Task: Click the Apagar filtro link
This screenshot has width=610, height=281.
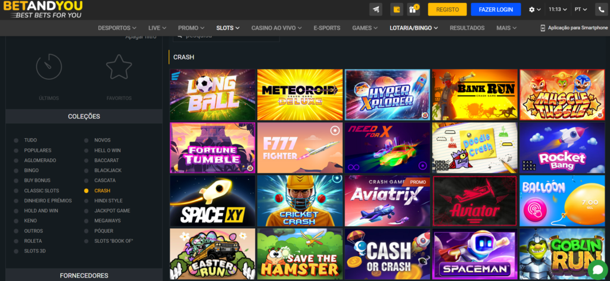Action: click(141, 37)
